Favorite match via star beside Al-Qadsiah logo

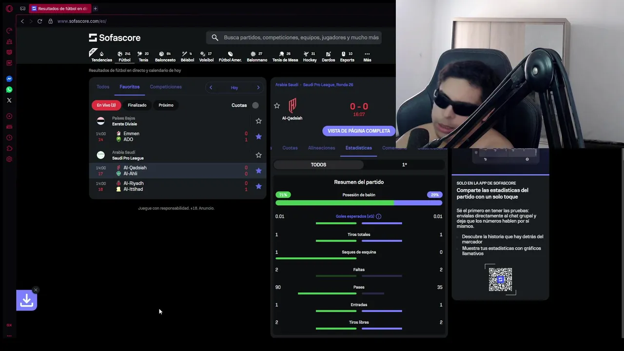(277, 106)
